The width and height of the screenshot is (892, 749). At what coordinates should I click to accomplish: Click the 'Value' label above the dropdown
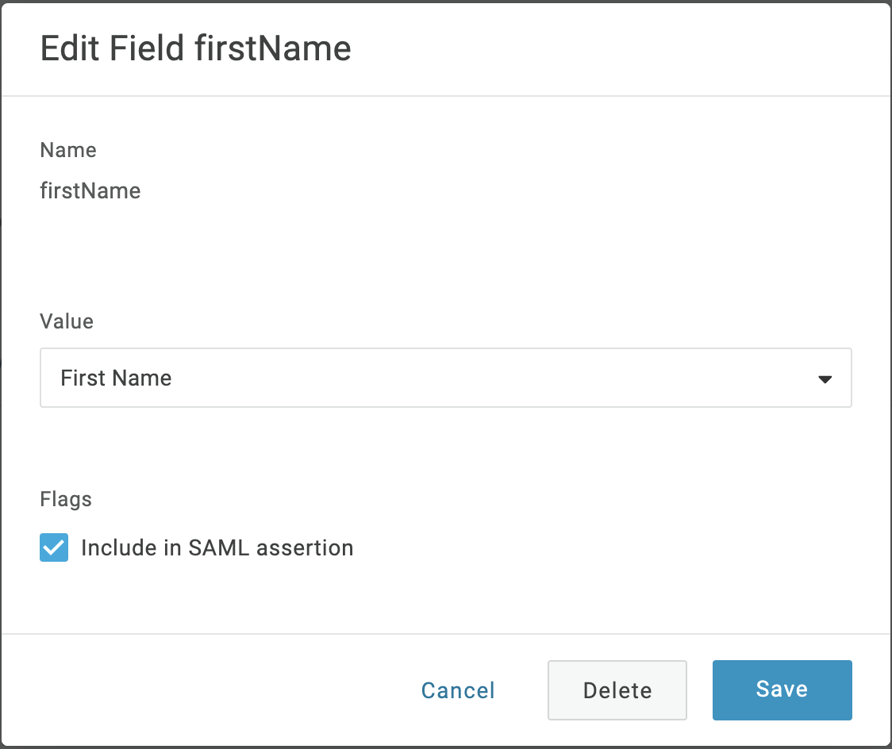(67, 321)
